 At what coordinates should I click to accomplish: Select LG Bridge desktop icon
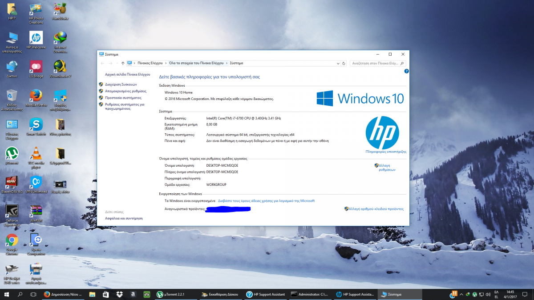click(x=36, y=69)
